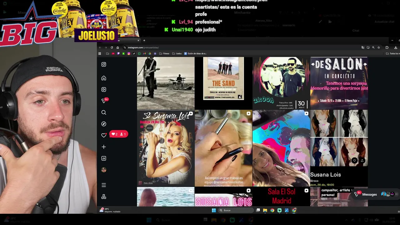Screen dimensions: 400x225
Task: Bookmark this page with star icon
Action: tap(379, 47)
